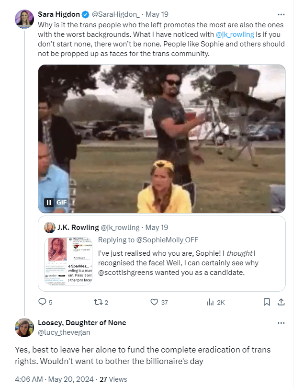Viewport: 304px width, 387px height.
Task: Open Sara Higdon's profile picture
Action: (x=24, y=19)
